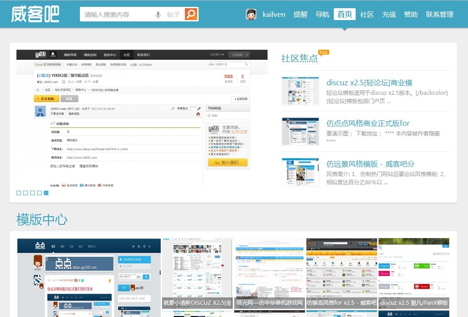Image resolution: width=468 pixels, height=317 pixels.
Task: Select the third slideshow indicator dot
Action: coord(32,193)
